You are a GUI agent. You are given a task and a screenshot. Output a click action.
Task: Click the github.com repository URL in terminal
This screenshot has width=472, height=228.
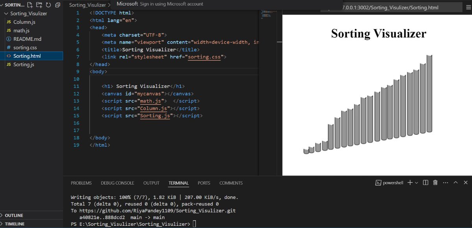tap(157, 211)
